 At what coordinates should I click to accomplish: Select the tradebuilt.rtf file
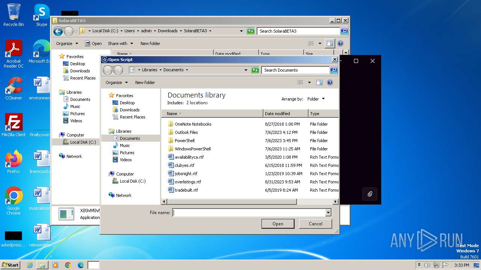click(x=183, y=190)
